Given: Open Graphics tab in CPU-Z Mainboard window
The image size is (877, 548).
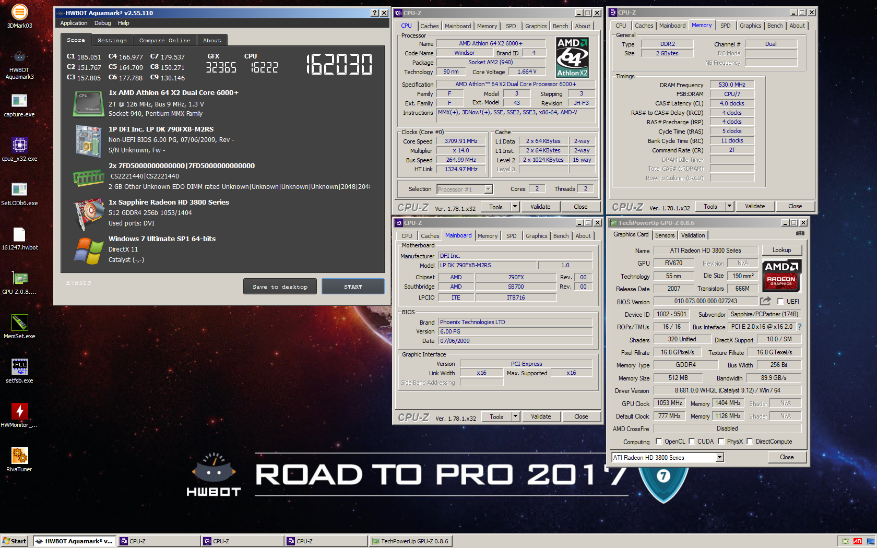Looking at the screenshot, I should [536, 236].
